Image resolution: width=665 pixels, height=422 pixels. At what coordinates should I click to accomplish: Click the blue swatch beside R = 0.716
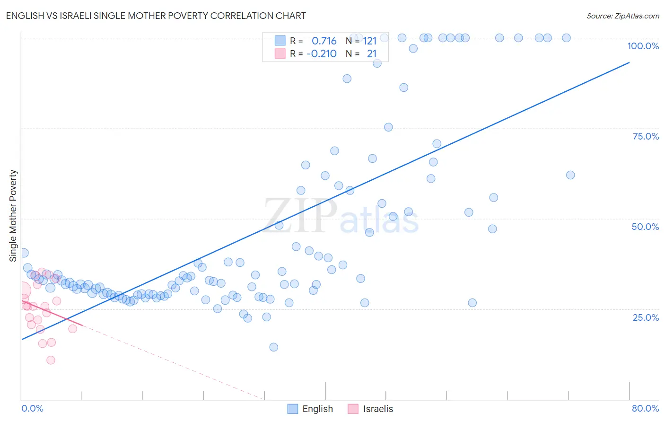point(280,41)
